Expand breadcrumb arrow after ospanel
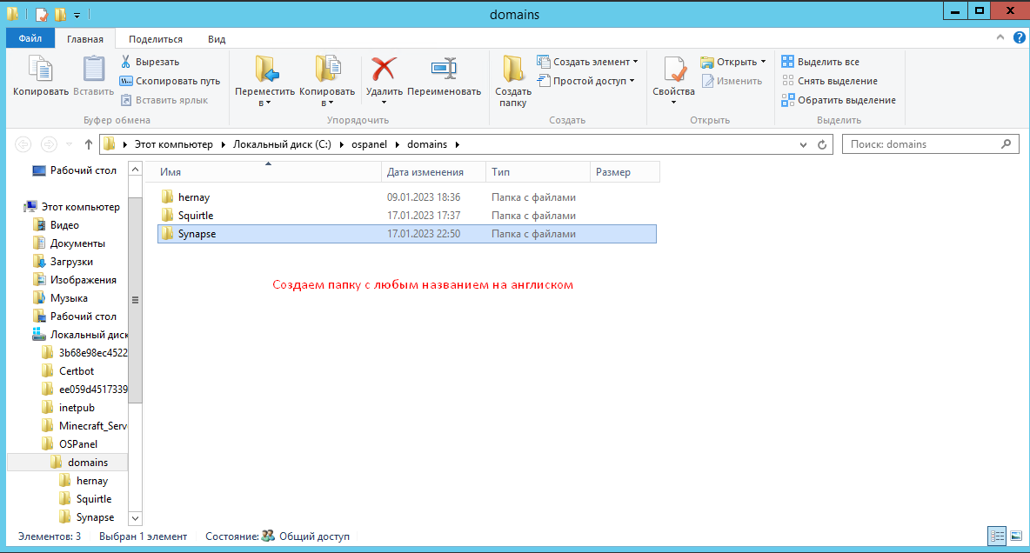1030x553 pixels. 397,144
